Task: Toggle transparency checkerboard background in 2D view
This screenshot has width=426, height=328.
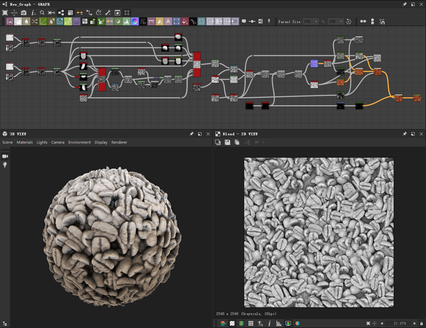Action: tap(232, 323)
